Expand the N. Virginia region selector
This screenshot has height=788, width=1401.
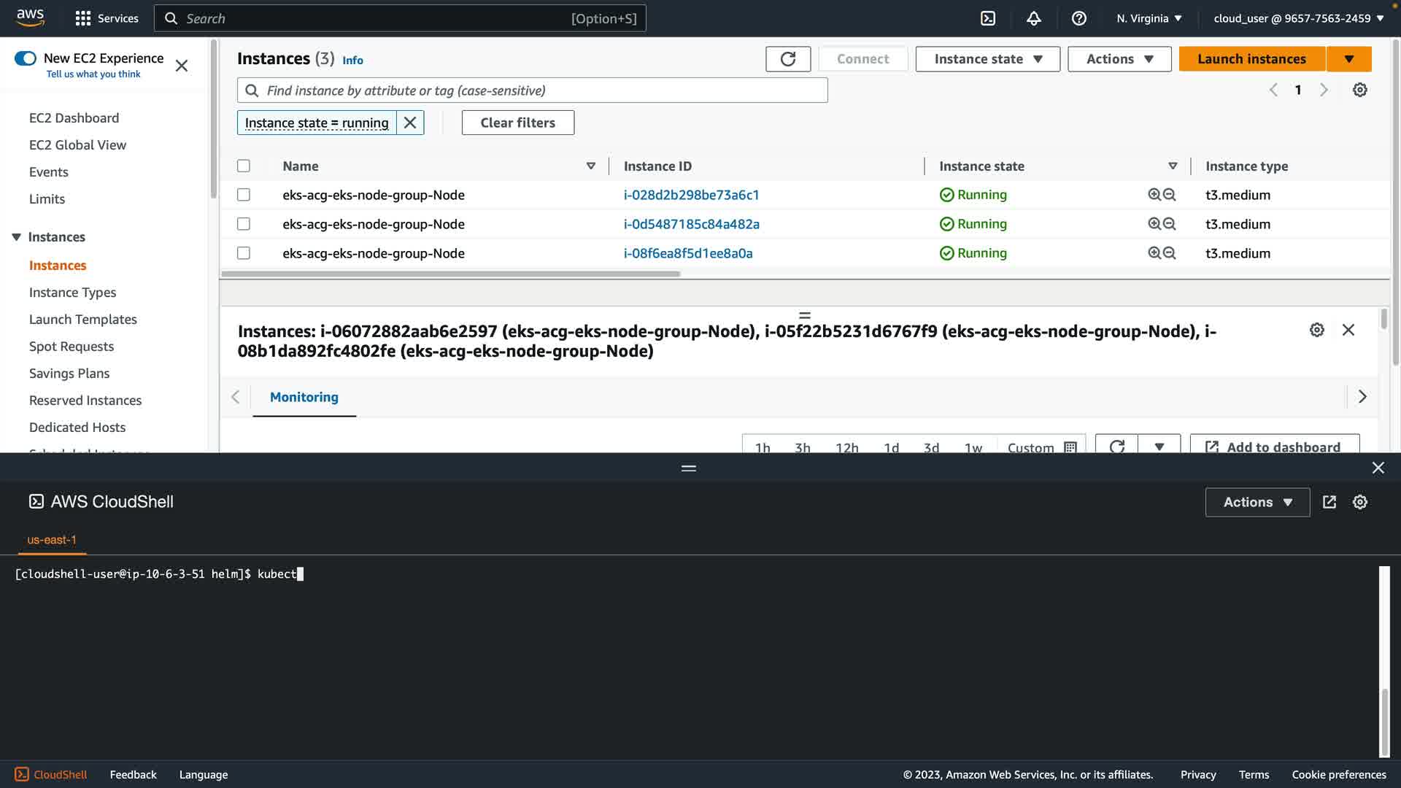point(1149,18)
